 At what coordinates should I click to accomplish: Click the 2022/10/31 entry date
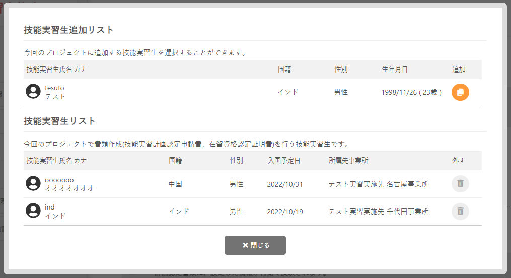[x=285, y=184]
